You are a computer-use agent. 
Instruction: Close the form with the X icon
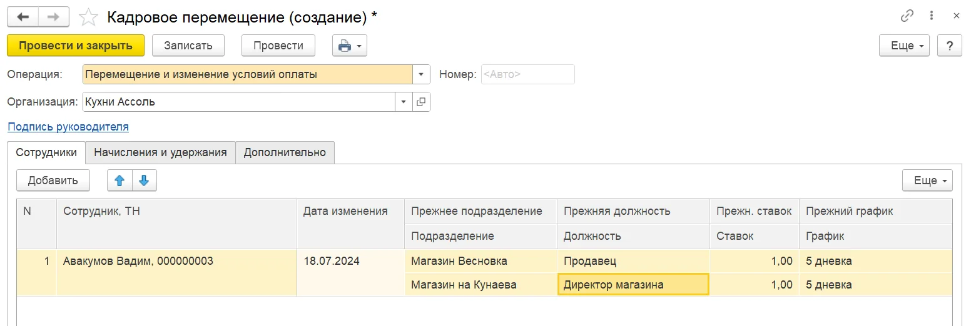click(x=956, y=16)
